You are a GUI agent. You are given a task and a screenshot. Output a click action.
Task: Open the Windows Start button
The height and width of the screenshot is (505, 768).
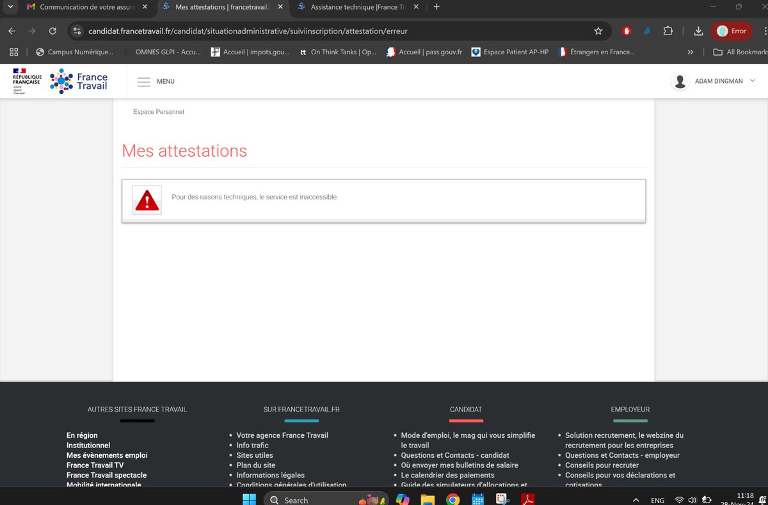pyautogui.click(x=249, y=499)
